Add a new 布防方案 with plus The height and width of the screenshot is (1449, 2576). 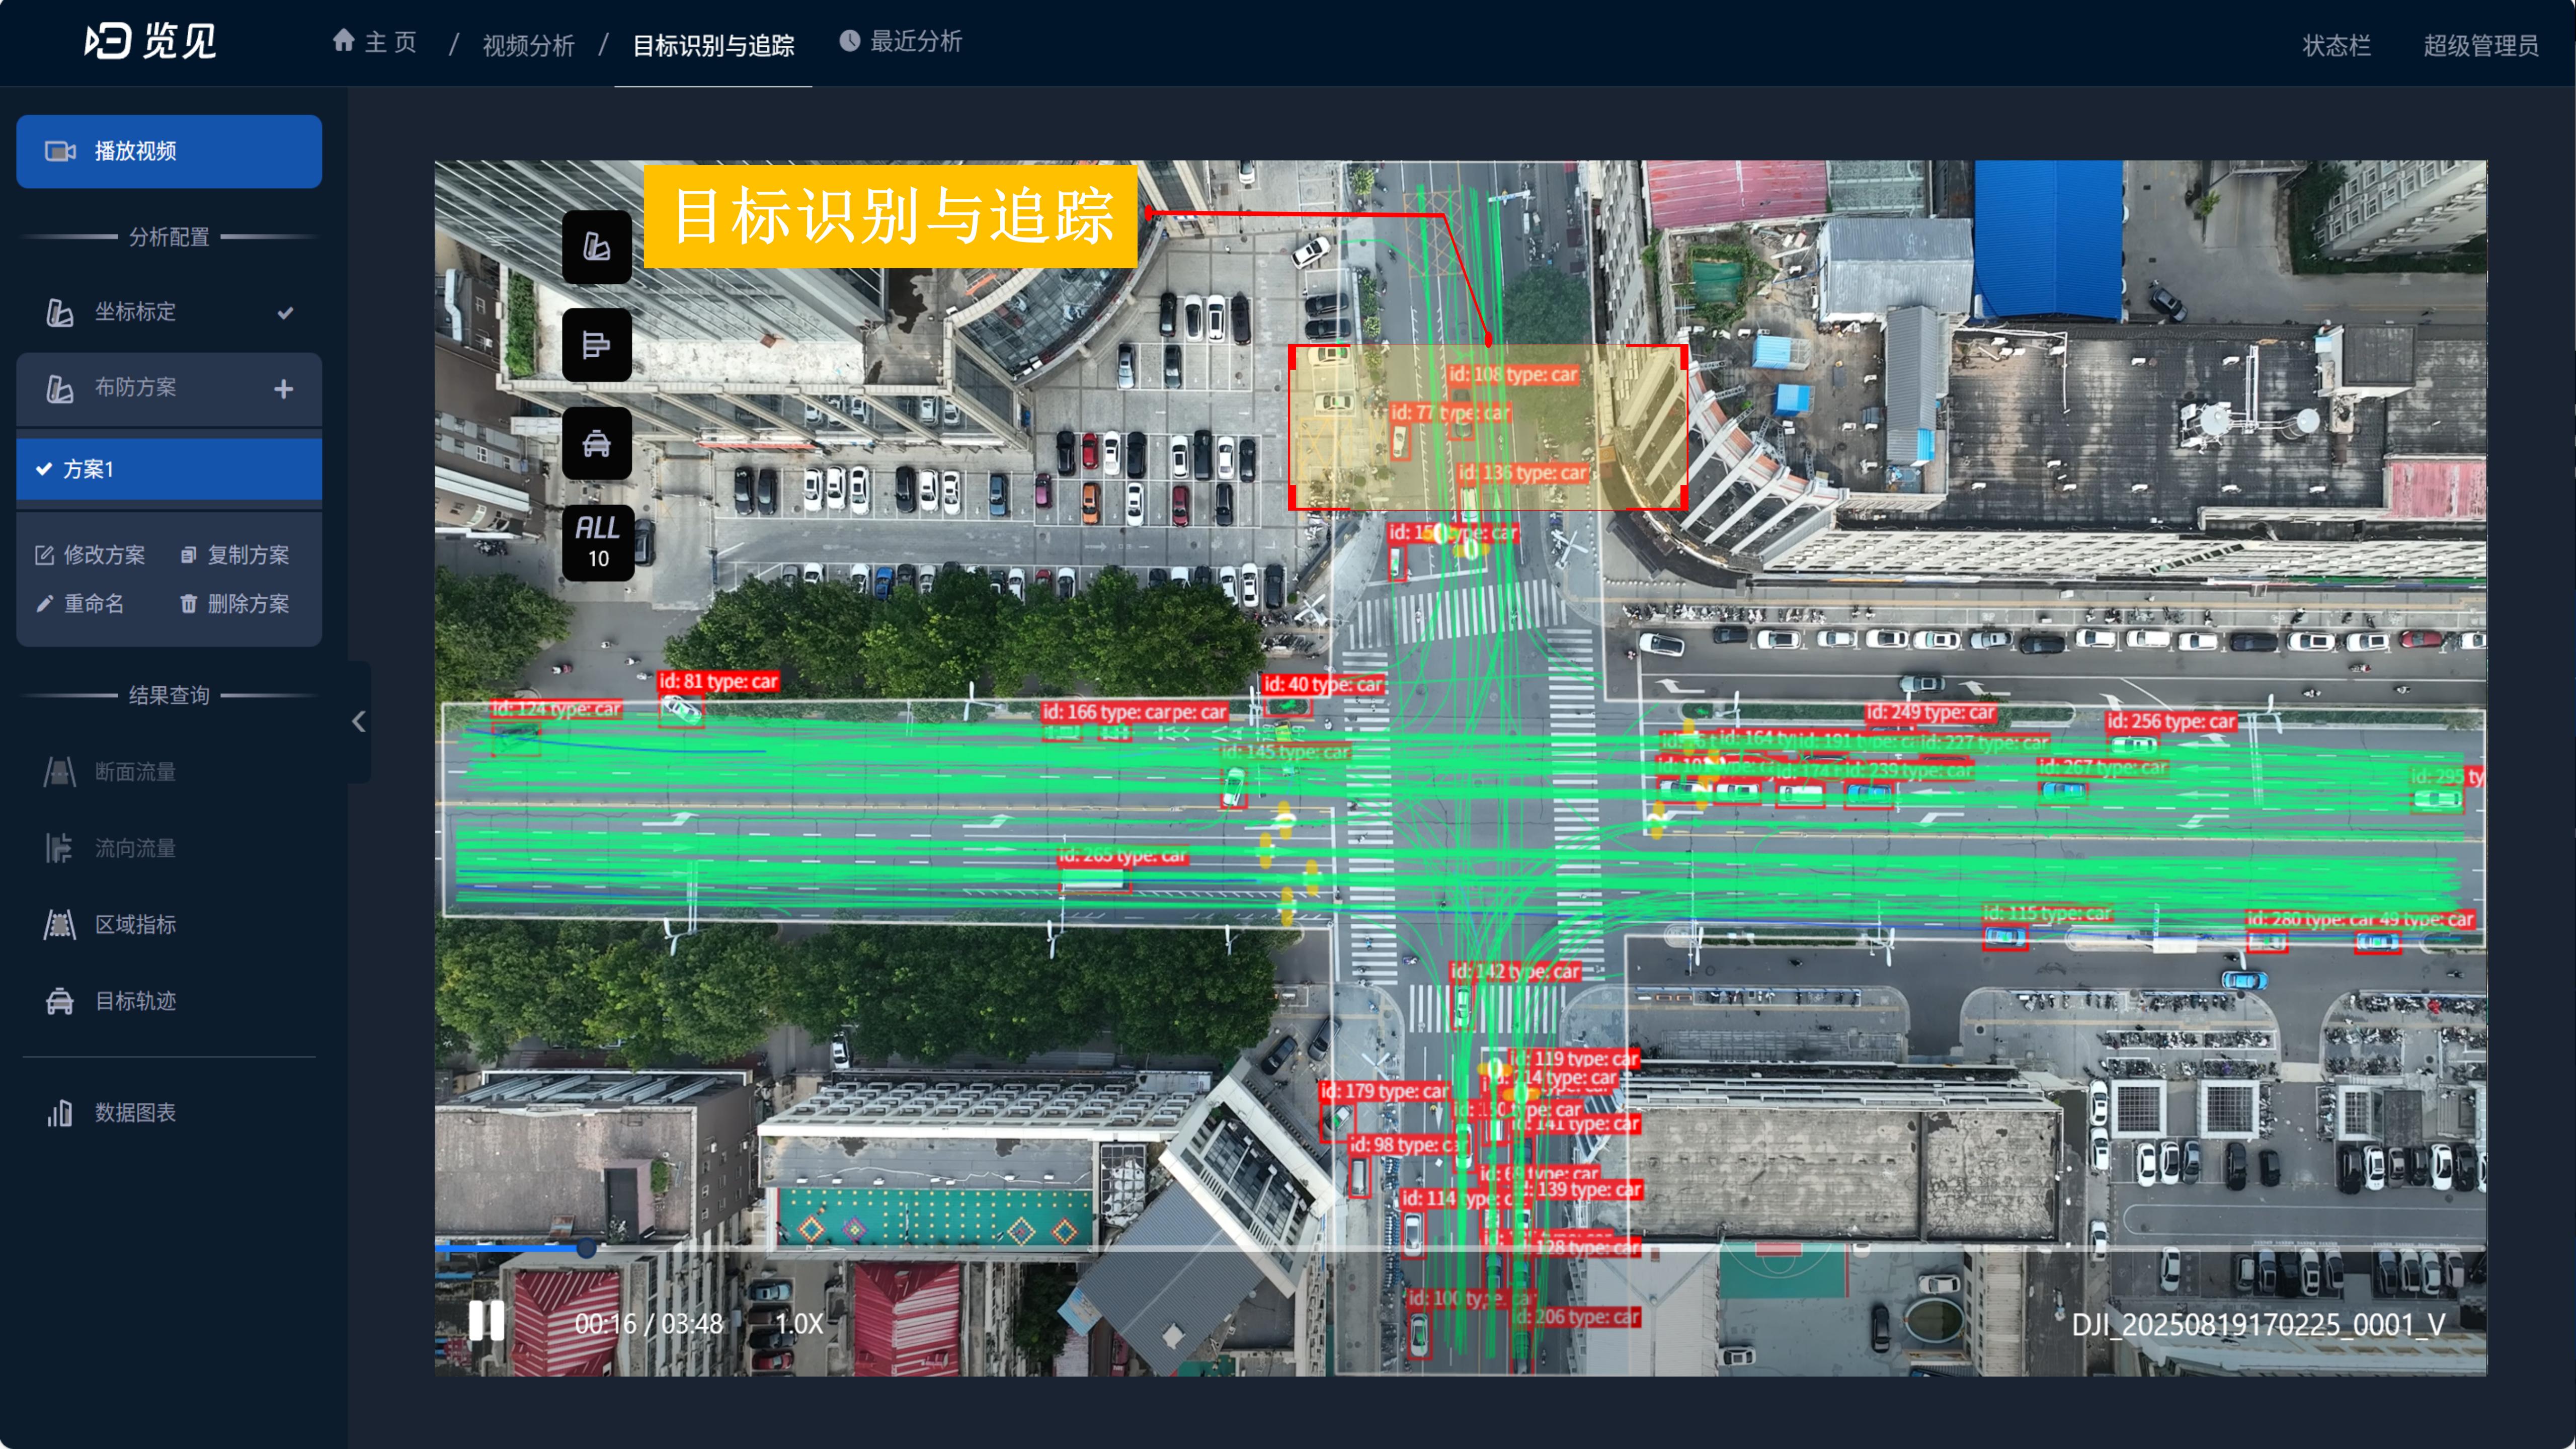(283, 388)
